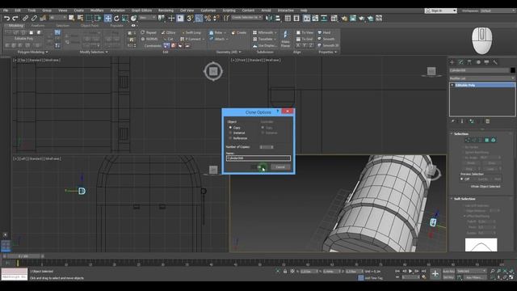
Task: Activate the Select and Rotate tool
Action: 116,18
